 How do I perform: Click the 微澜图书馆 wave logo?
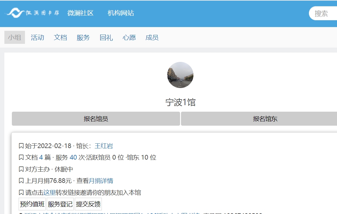[x=32, y=13]
